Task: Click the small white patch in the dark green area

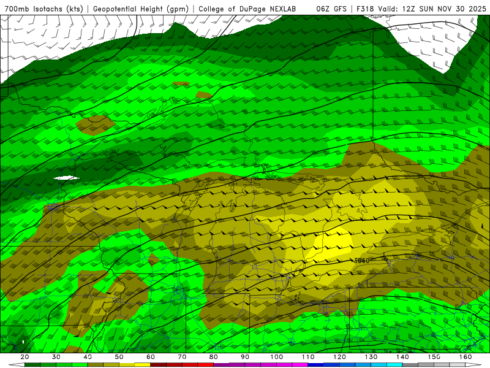Action: [66, 178]
